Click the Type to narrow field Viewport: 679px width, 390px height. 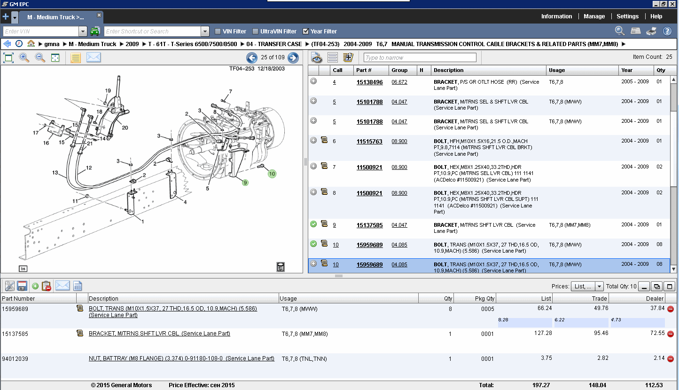click(x=420, y=58)
